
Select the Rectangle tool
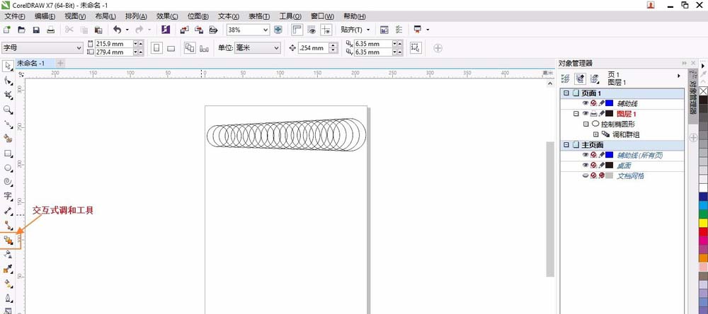(x=8, y=153)
